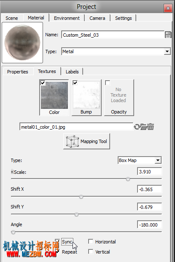The image size is (175, 262).
Task: Click the Shift X value field -0.365
Action: pyautogui.click(x=149, y=189)
